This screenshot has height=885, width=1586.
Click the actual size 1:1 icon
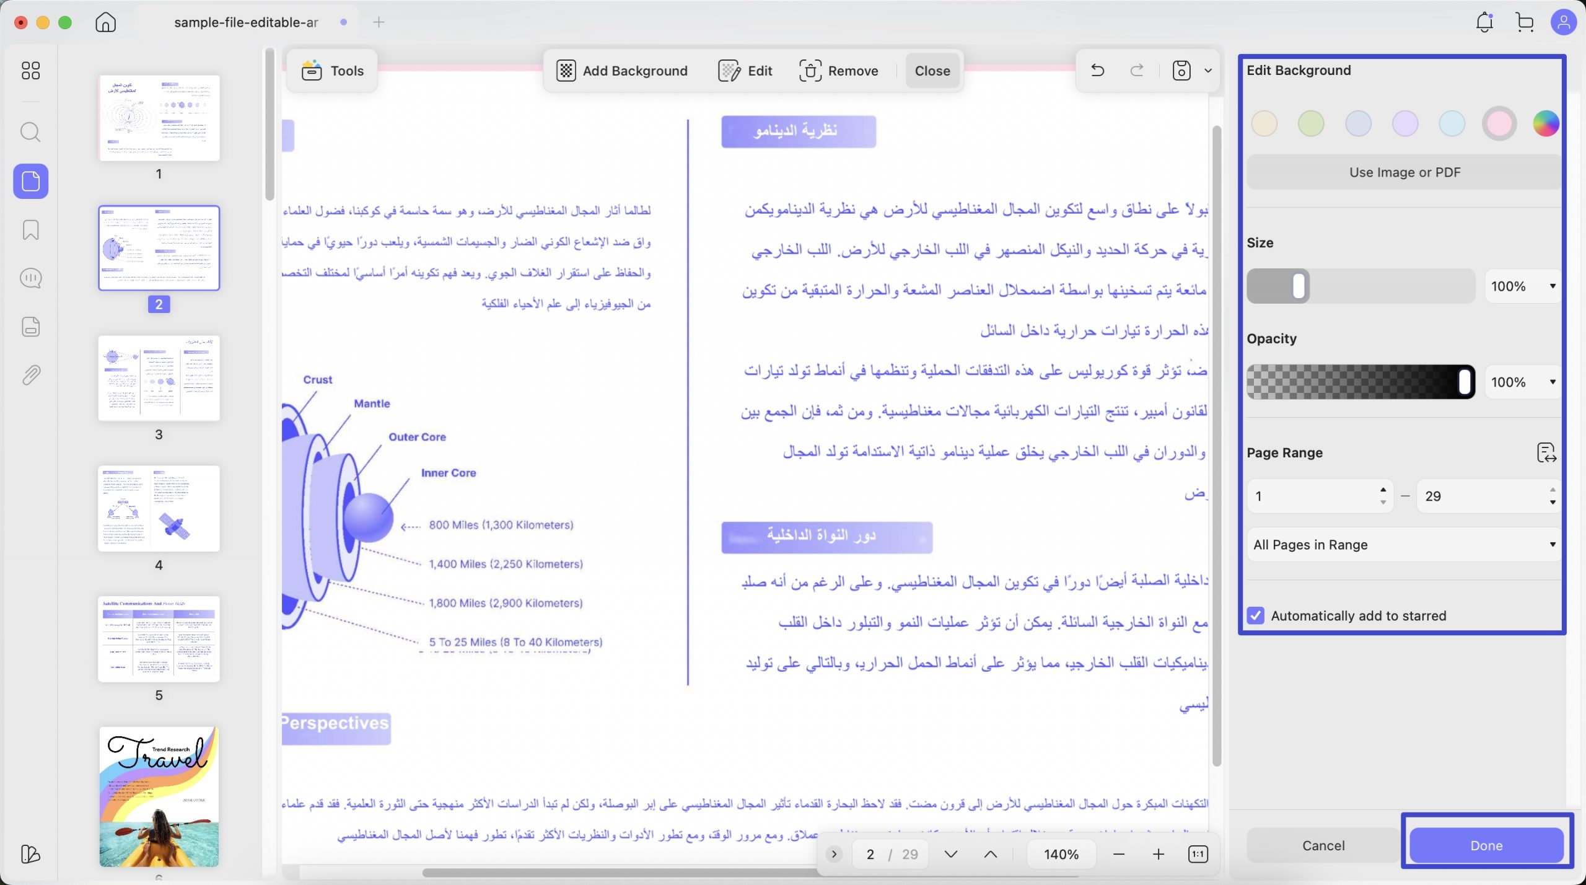point(1198,854)
